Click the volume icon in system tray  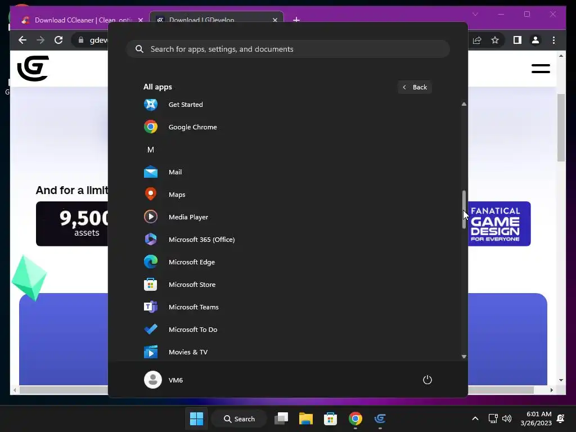point(507,418)
